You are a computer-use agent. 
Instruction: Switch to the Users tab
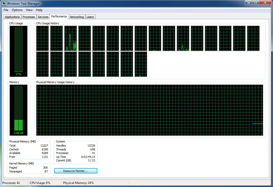click(90, 17)
